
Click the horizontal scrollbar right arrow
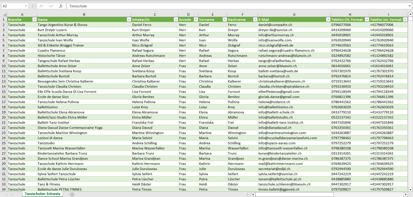[406, 194]
